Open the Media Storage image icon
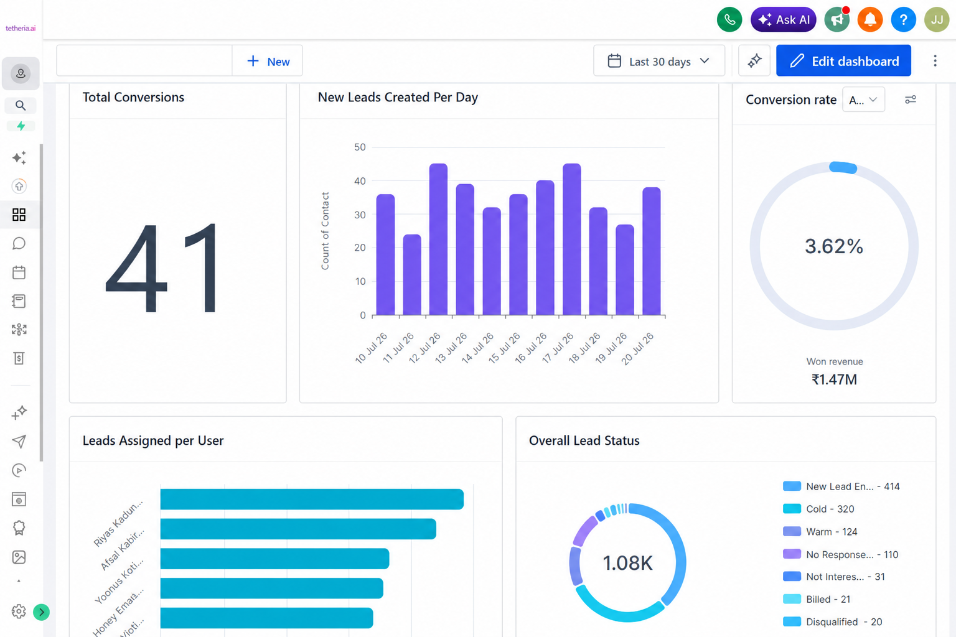 [19, 557]
